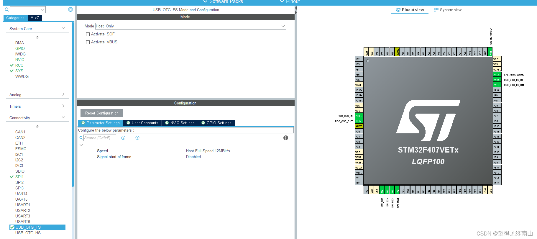
Task: Expand the Pinout menu
Action: pyautogui.click(x=290, y=2)
